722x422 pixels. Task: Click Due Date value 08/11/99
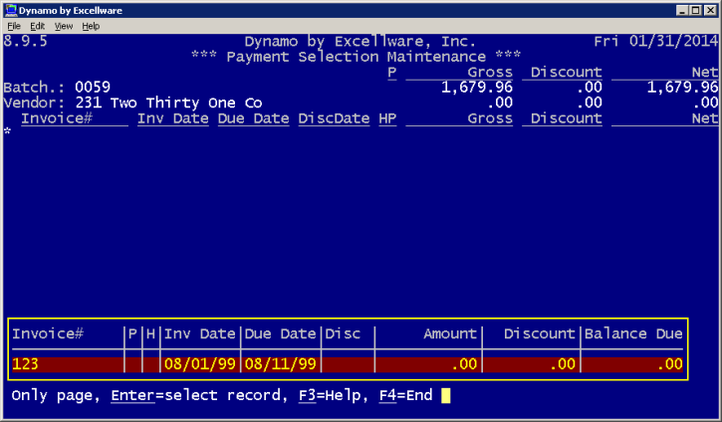tap(281, 364)
